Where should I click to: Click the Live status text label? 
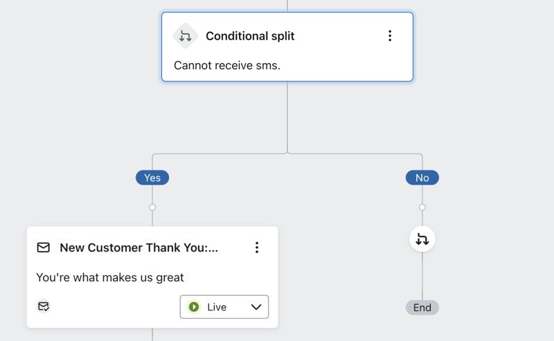click(x=217, y=307)
